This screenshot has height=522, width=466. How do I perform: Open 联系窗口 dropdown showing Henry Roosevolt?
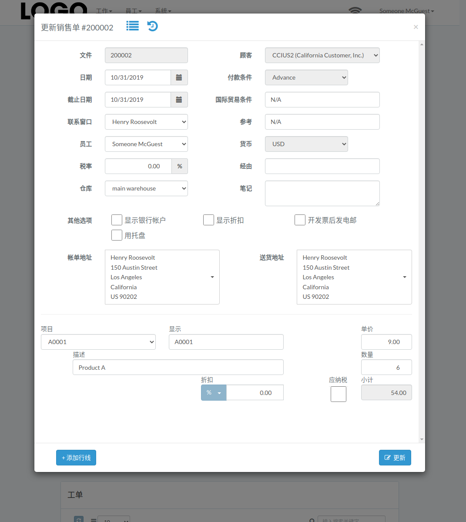(146, 122)
